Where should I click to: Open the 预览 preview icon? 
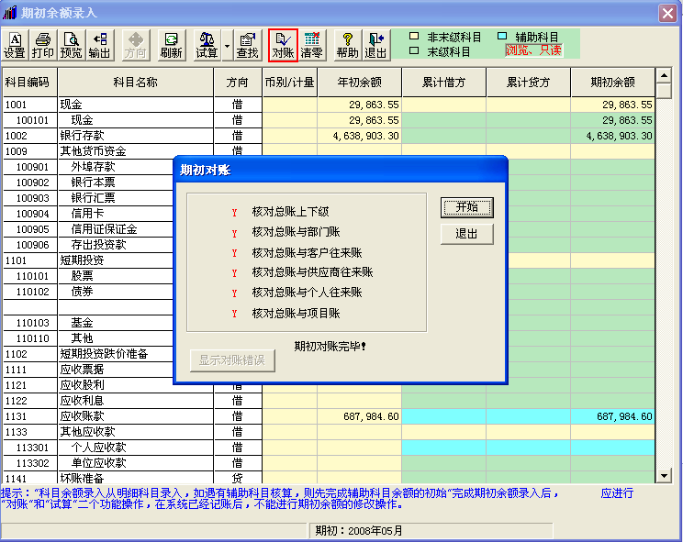tap(71, 45)
